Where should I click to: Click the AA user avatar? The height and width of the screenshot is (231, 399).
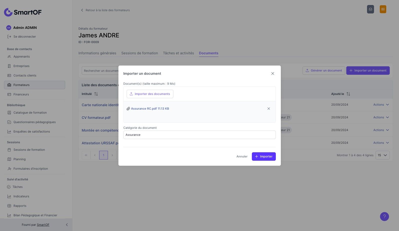click(x=9, y=28)
